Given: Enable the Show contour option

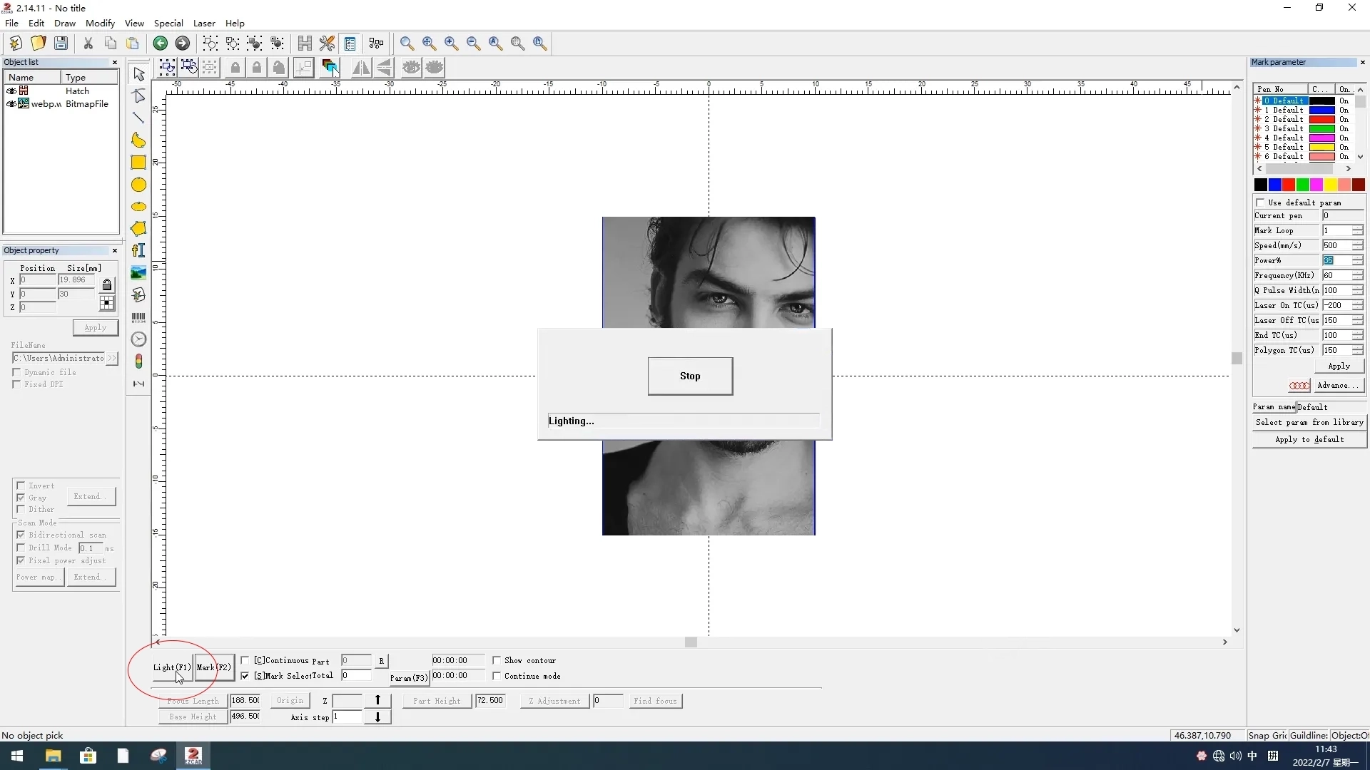Looking at the screenshot, I should coord(498,659).
